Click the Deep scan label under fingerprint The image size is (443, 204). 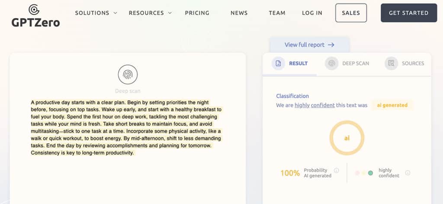pyautogui.click(x=128, y=91)
